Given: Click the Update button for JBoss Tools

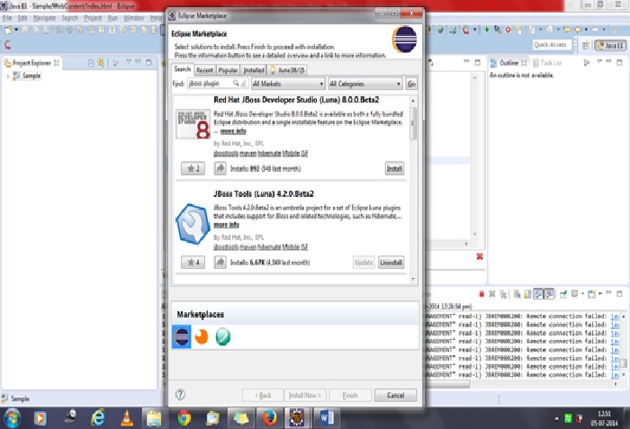Looking at the screenshot, I should (x=364, y=263).
